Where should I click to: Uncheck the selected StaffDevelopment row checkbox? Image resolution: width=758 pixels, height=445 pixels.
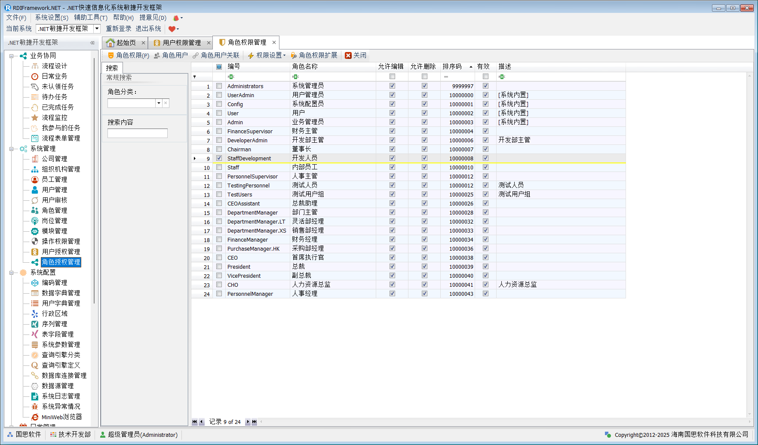(x=219, y=158)
